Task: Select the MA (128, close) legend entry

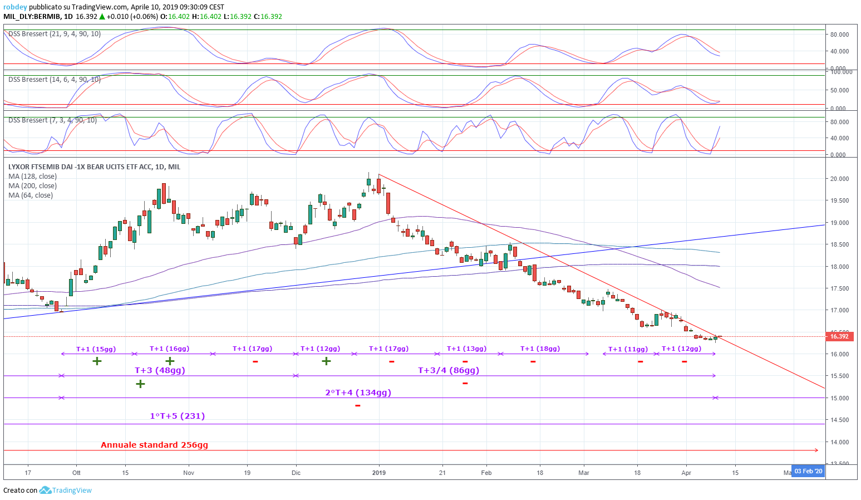Action: (x=32, y=177)
